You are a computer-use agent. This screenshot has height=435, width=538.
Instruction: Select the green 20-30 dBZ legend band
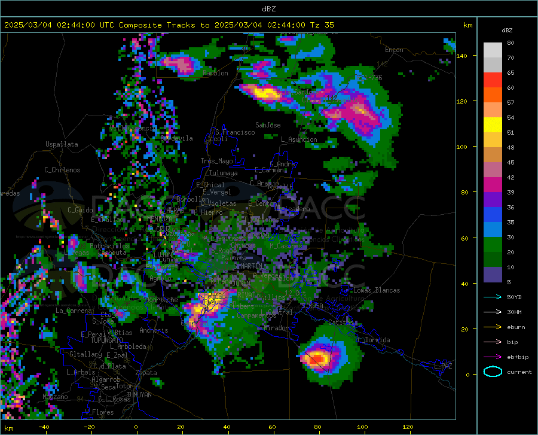point(493,245)
